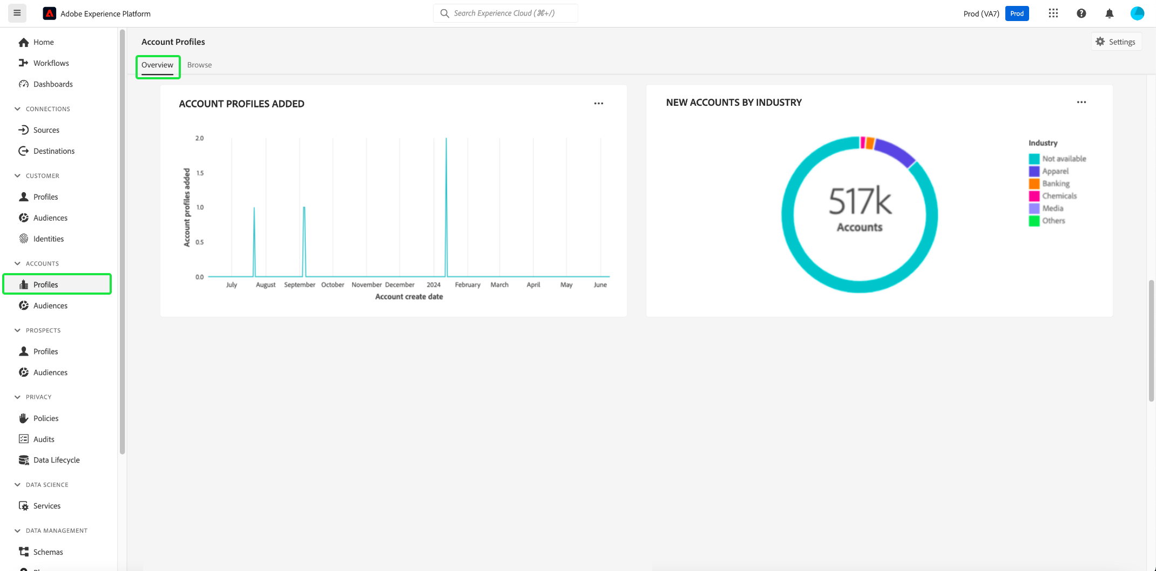Screen dimensions: 1156x571
Task: Click the Prod (VA7) sandbox label
Action: pos(981,14)
